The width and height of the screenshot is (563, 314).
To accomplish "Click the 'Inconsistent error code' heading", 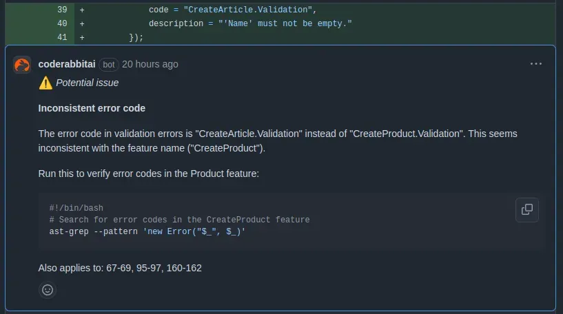I will click(x=92, y=108).
